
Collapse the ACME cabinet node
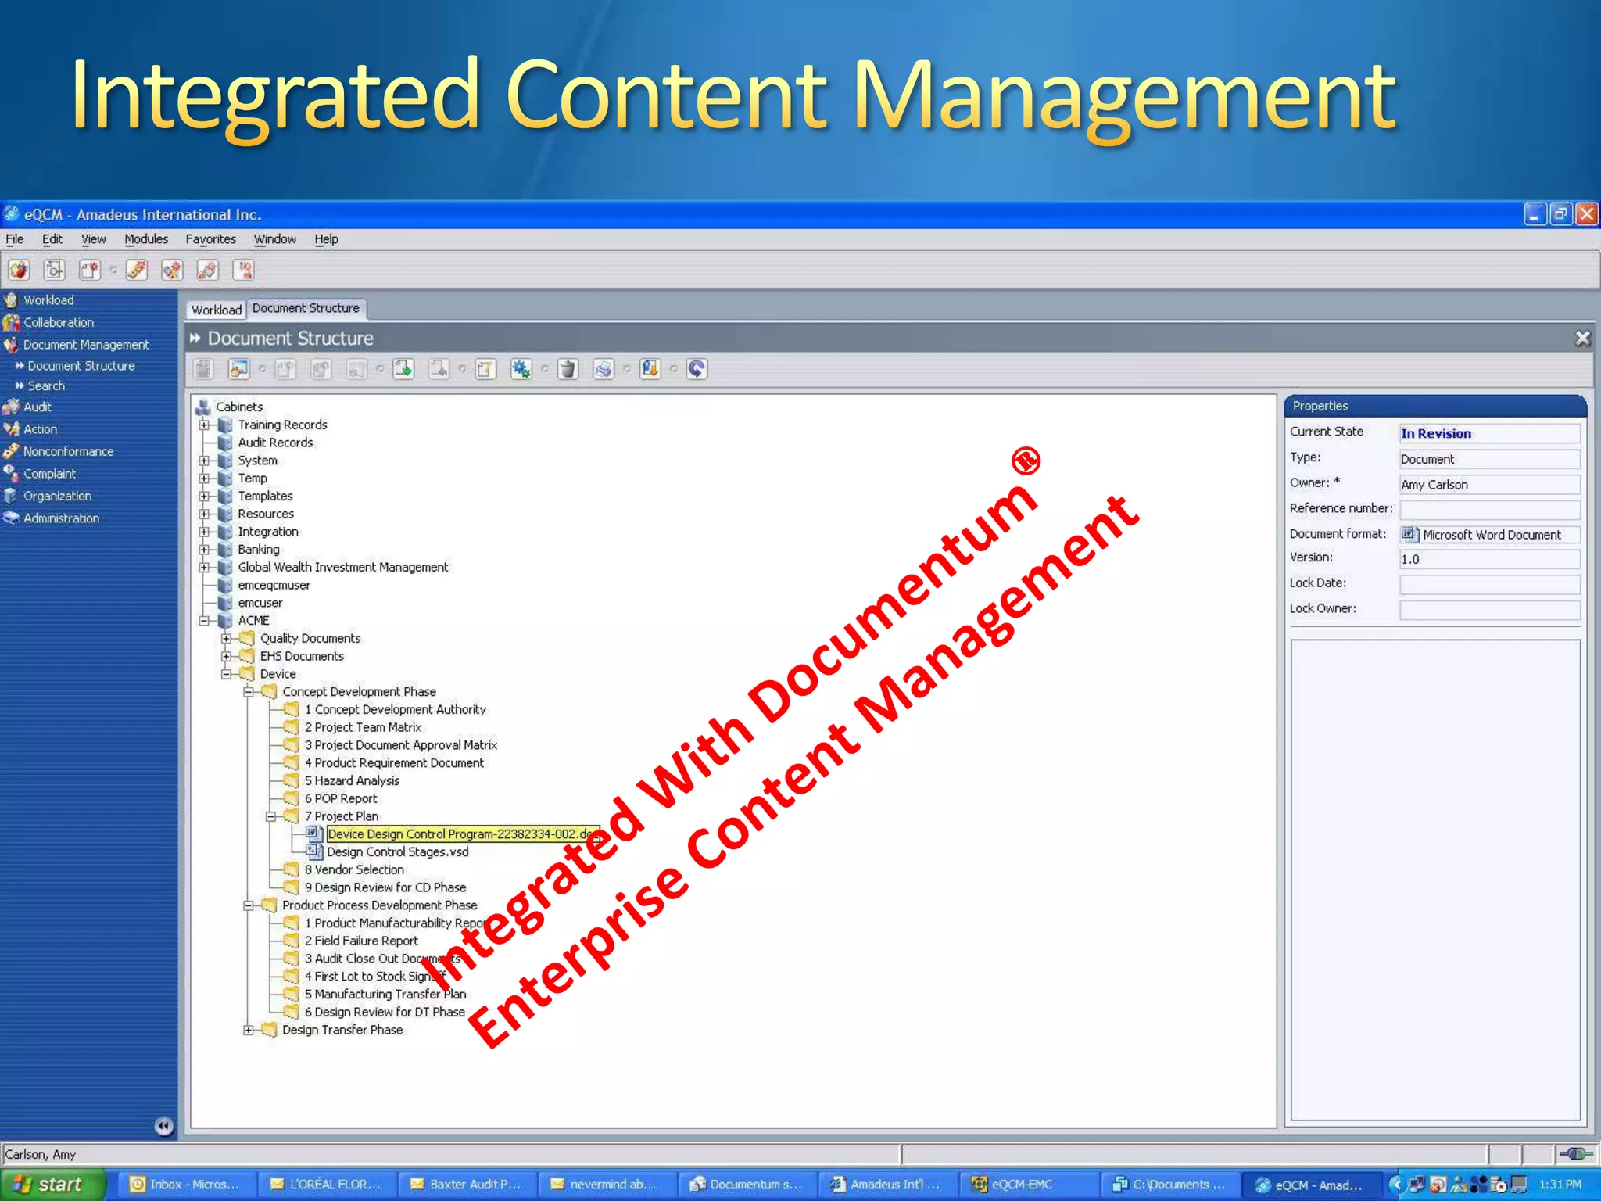pos(204,621)
